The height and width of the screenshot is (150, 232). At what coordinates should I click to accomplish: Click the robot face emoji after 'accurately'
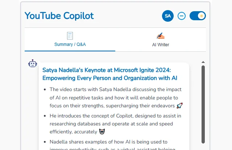point(102,132)
